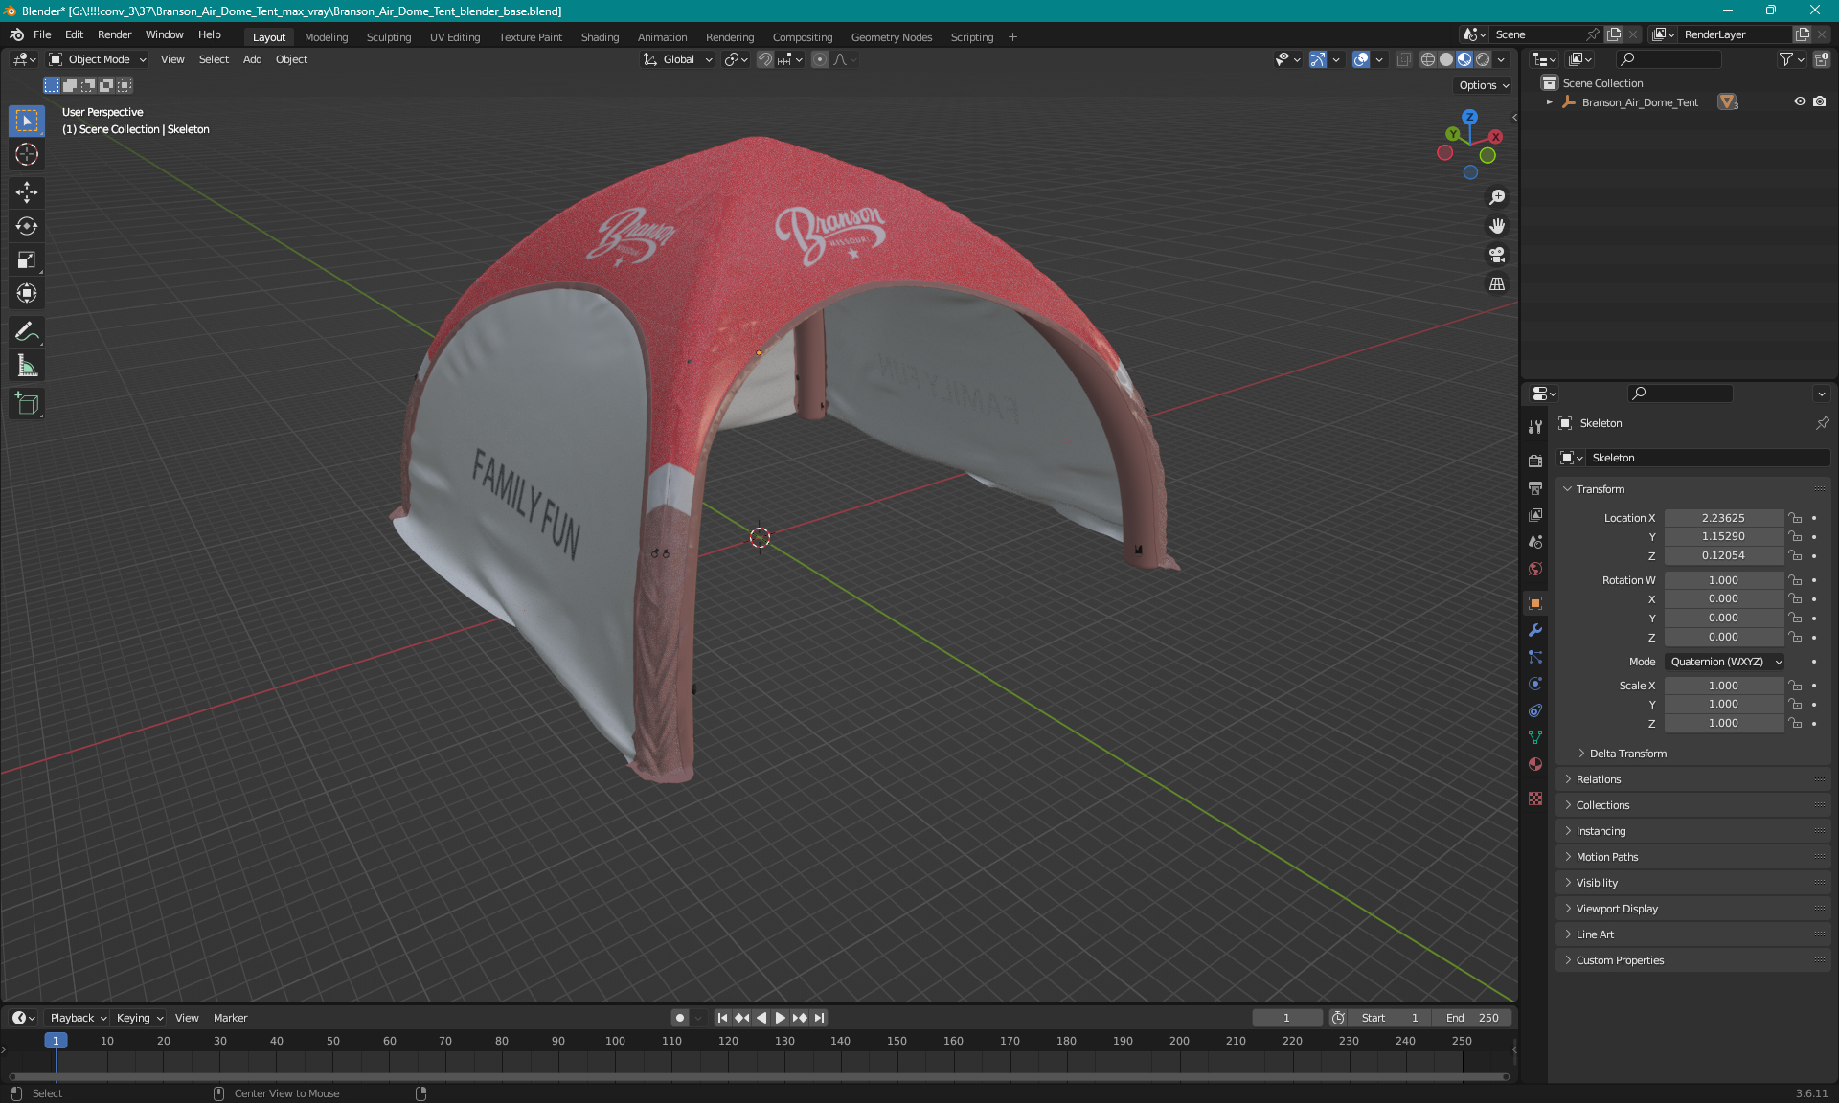This screenshot has height=1103, width=1839.
Task: Open the Options dropdown in viewport
Action: pyautogui.click(x=1484, y=85)
